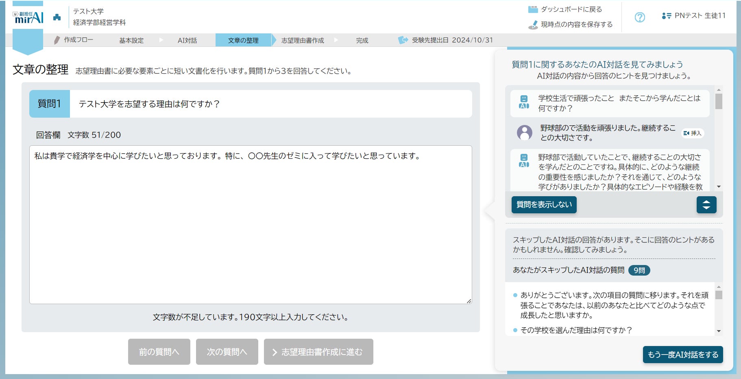Image resolution: width=741 pixels, height=379 pixels.
Task: Click the skipped questions scrollbar thumb
Action: click(719, 295)
